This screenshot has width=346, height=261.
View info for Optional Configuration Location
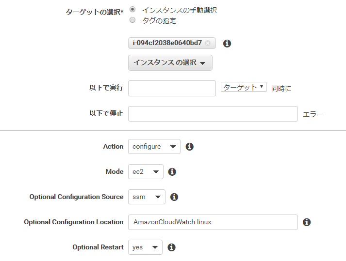tap(307, 222)
